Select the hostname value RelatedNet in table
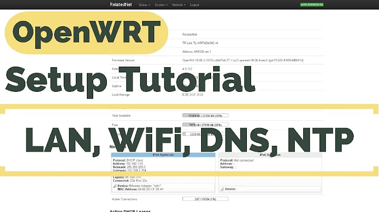The width and height of the screenshot is (379, 212). point(189,35)
